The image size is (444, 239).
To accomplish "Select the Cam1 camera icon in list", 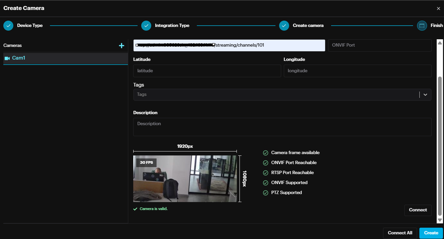I will tap(7, 58).
